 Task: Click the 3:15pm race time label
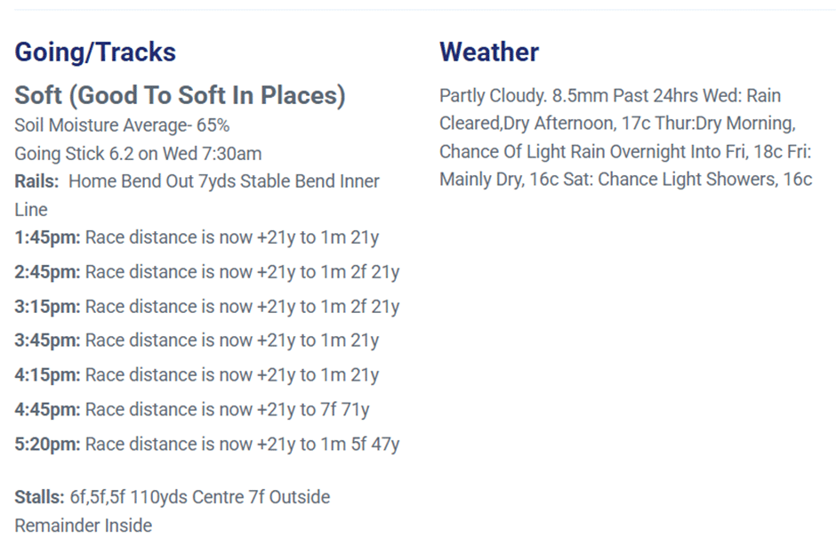47,307
